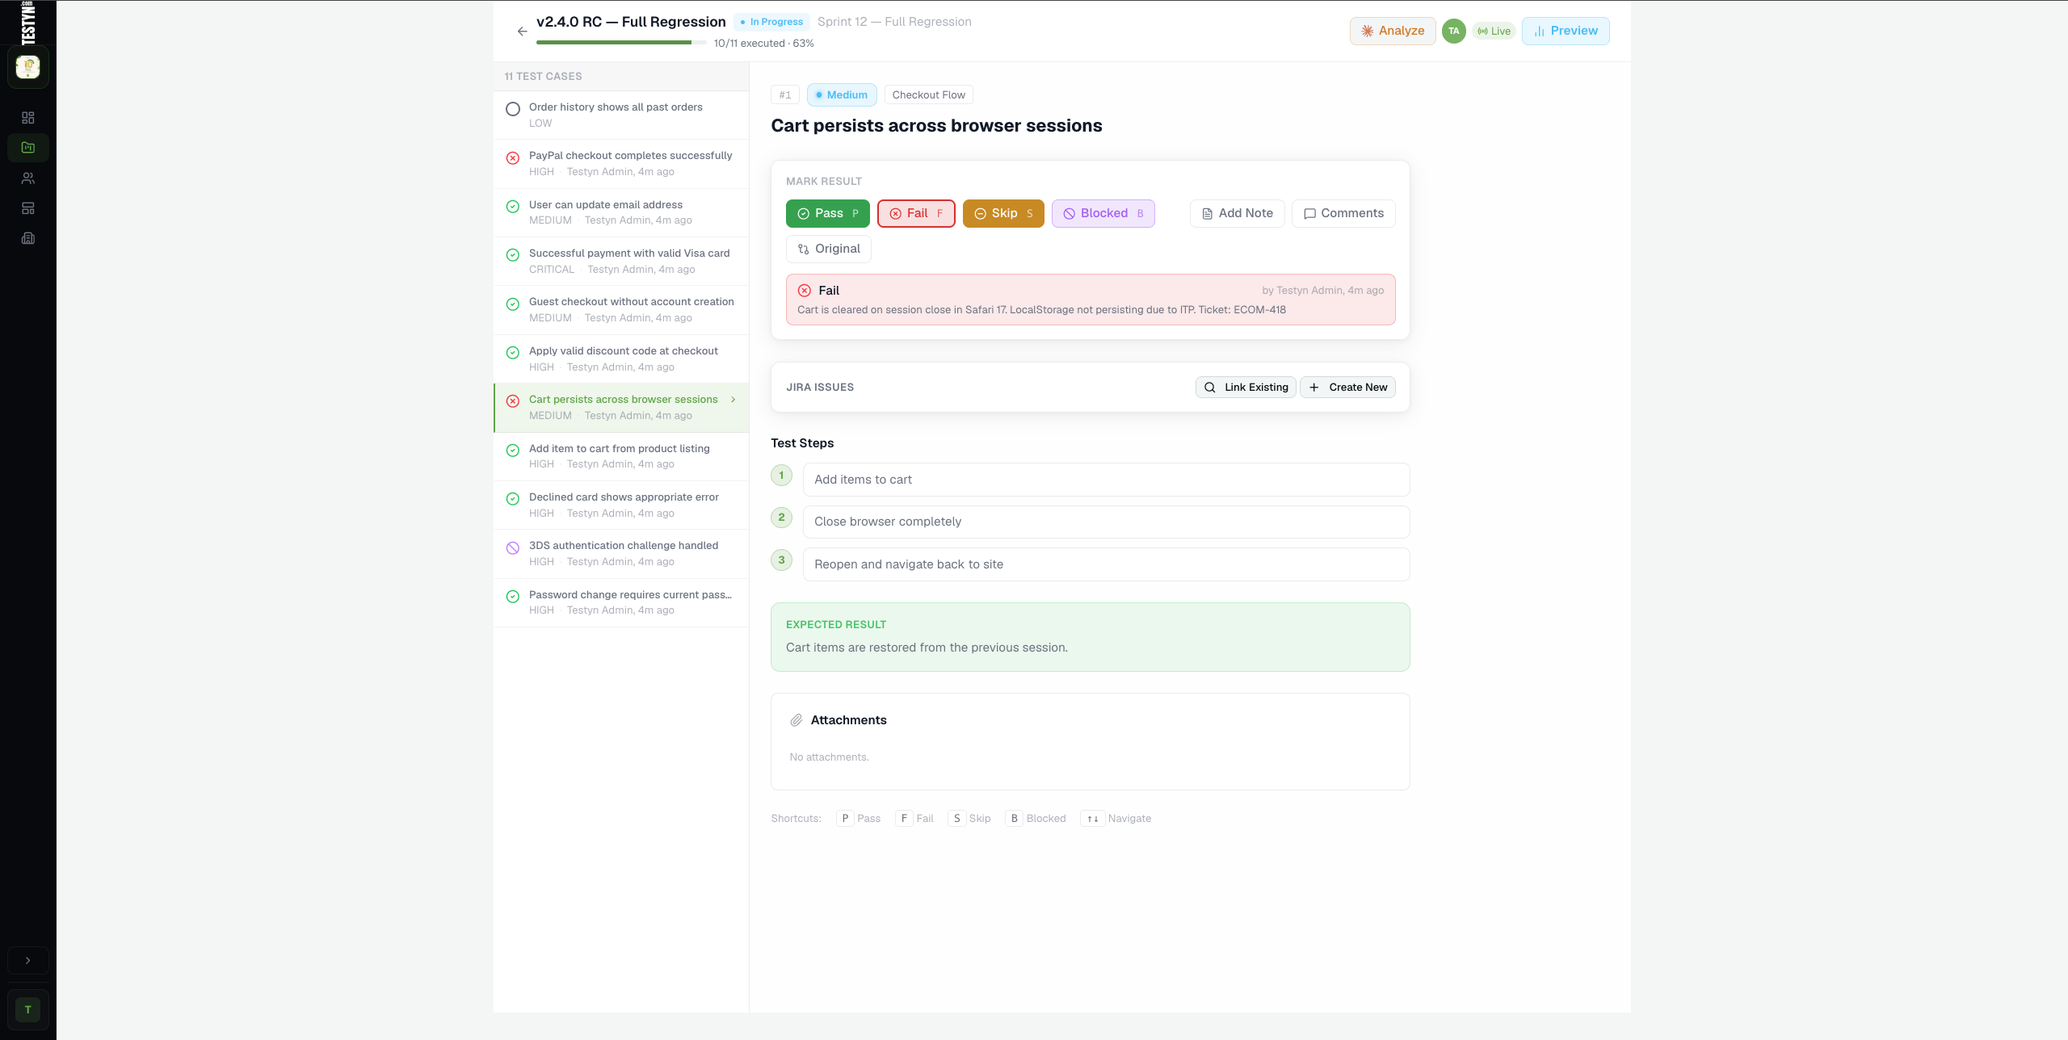Click step 2 'Close browser completely'
The width and height of the screenshot is (2068, 1040).
[x=1106, y=522]
